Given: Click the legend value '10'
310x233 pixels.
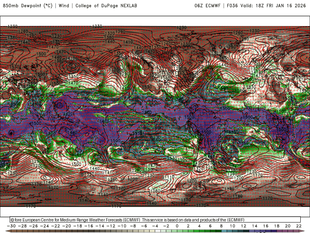Looking at the screenshot, I should coord(232,226).
